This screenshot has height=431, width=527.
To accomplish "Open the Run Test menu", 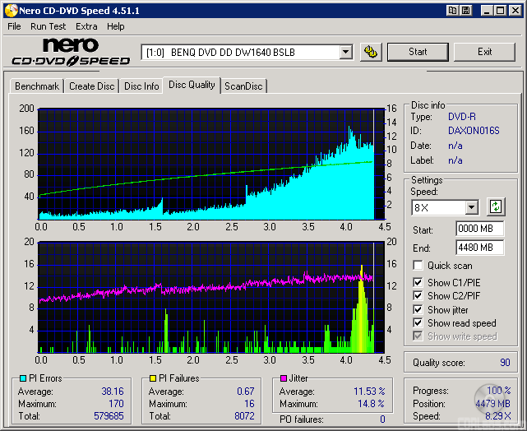I will [x=48, y=26].
